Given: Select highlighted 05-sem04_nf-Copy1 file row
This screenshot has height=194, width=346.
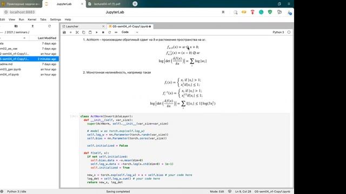Looking at the screenshot, I should 29,59.
